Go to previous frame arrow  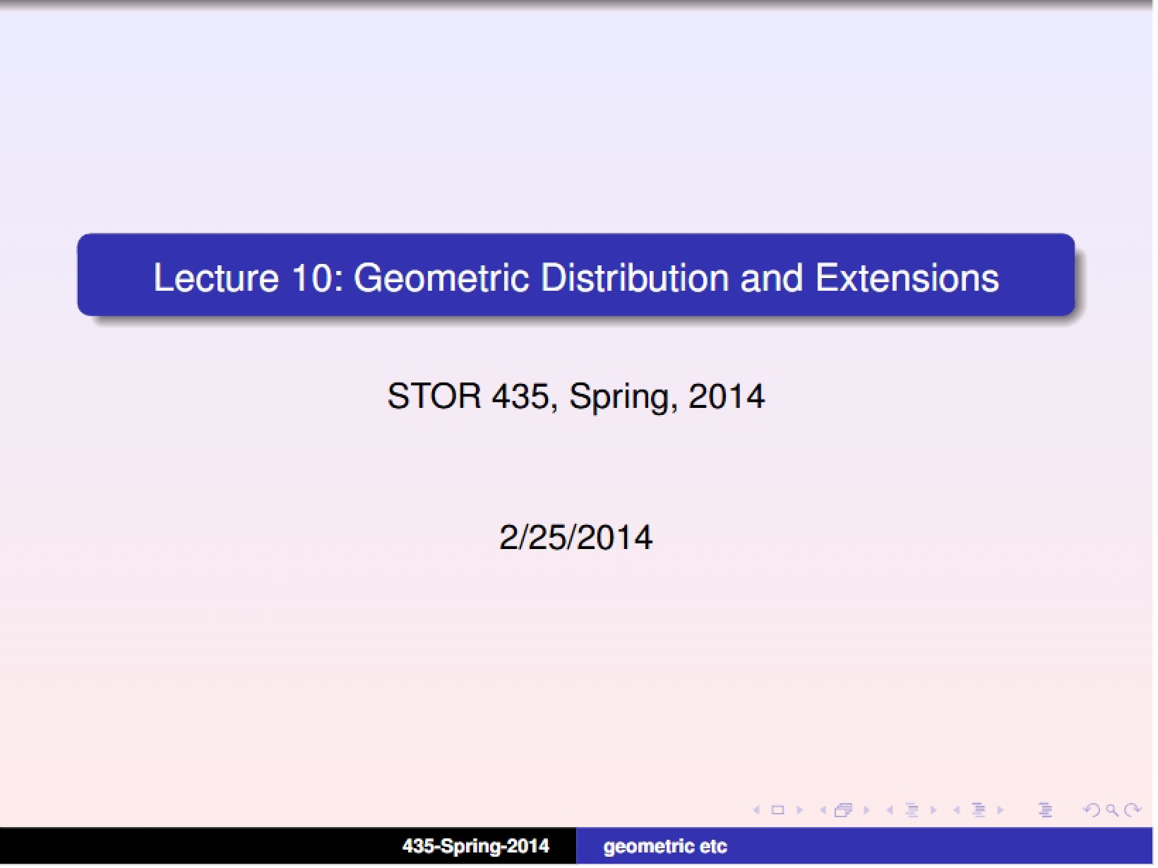pos(823,809)
